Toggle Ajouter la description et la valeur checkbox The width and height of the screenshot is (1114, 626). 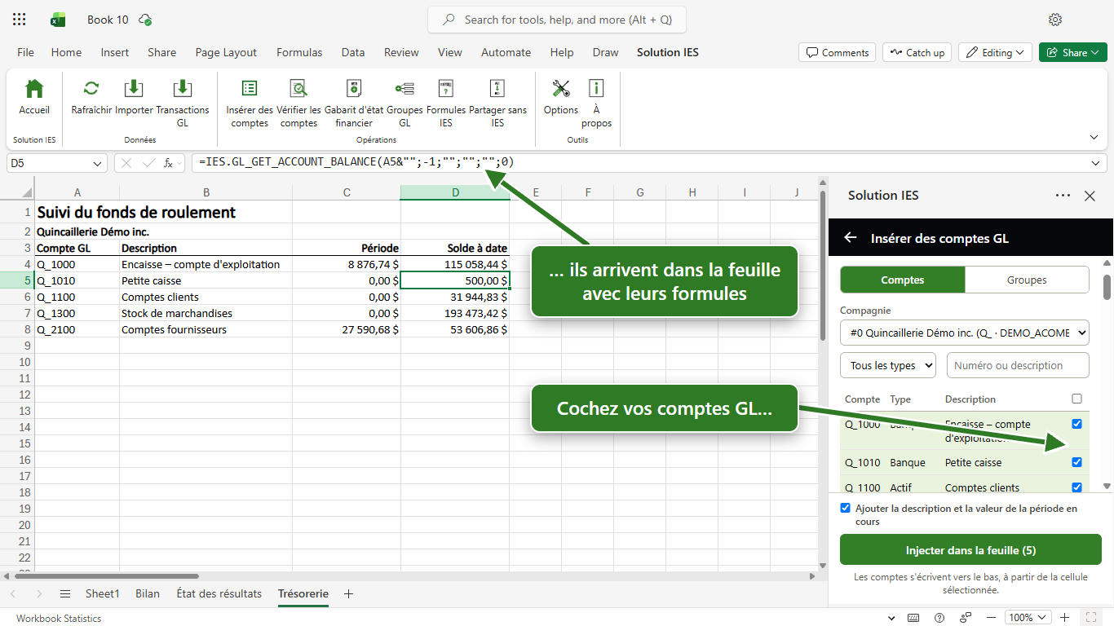[845, 508]
